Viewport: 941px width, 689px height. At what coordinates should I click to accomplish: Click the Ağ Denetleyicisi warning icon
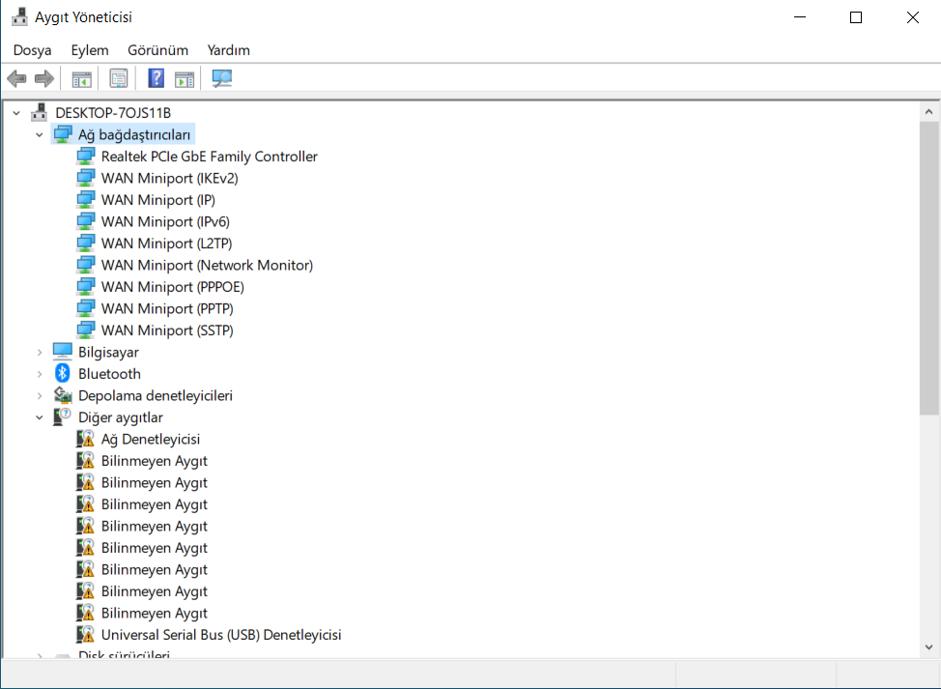point(86,439)
